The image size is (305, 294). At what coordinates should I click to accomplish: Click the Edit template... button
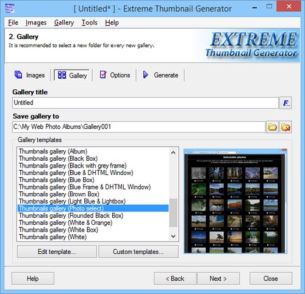point(57,252)
